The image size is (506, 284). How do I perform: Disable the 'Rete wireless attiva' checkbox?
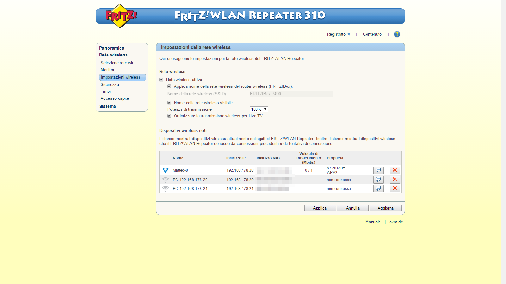pos(161,80)
